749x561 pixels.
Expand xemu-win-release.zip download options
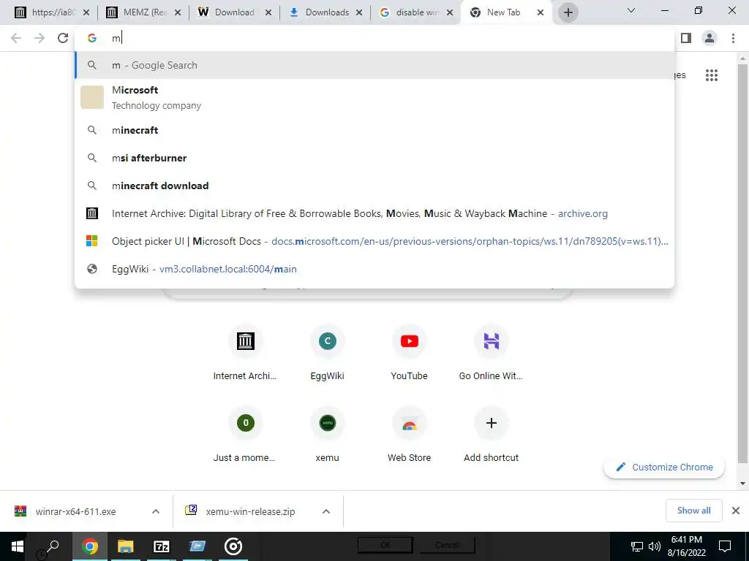tap(325, 511)
